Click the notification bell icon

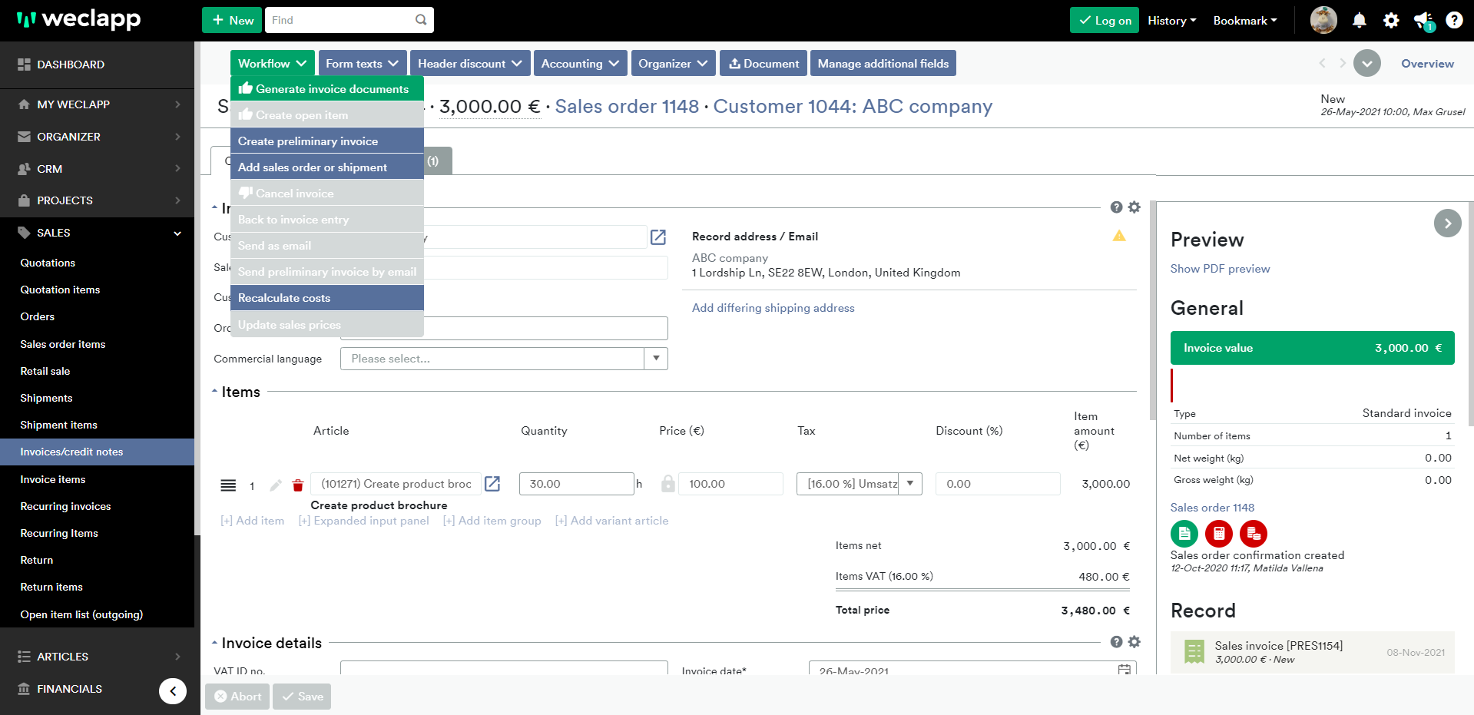[1359, 21]
